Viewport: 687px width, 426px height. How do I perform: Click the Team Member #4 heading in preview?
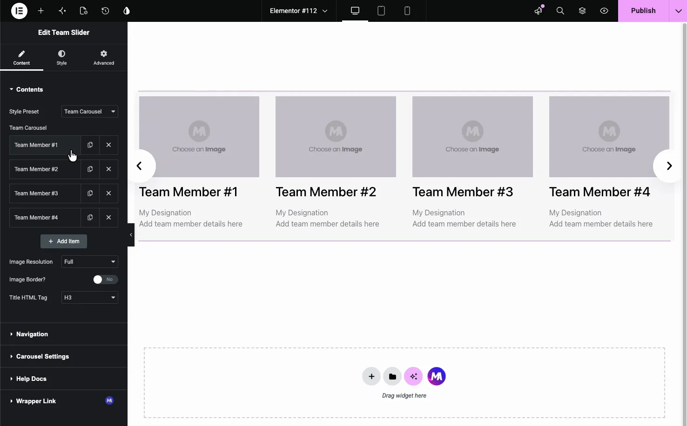(x=599, y=192)
